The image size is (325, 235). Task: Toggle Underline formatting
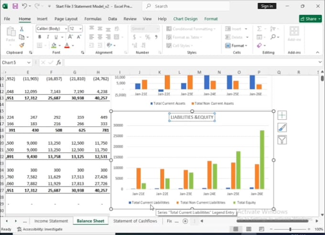pos(56,37)
